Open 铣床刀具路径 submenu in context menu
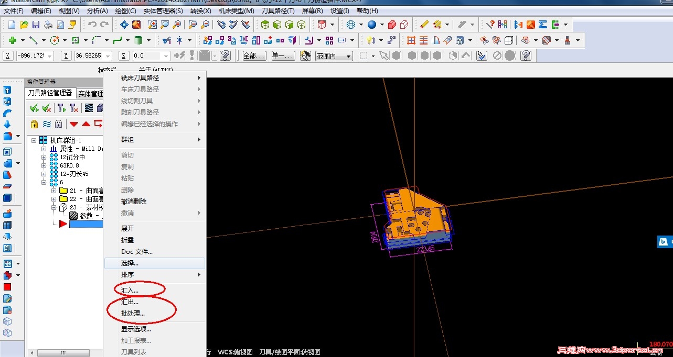 coord(154,77)
